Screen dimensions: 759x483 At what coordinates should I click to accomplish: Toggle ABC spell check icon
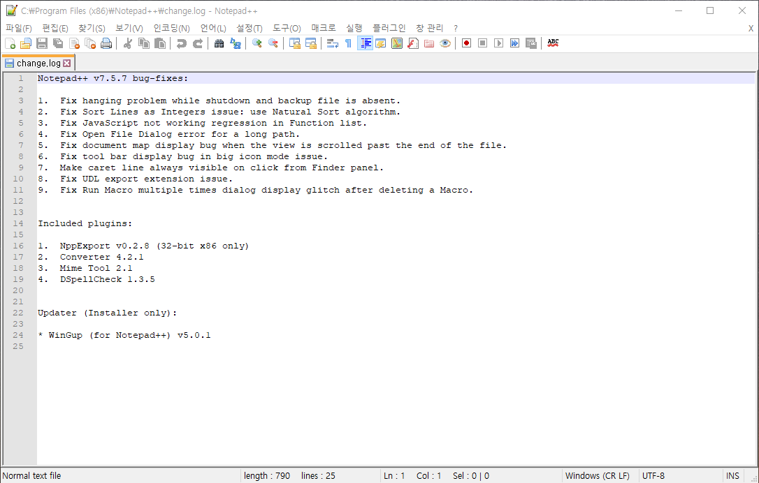pyautogui.click(x=553, y=43)
